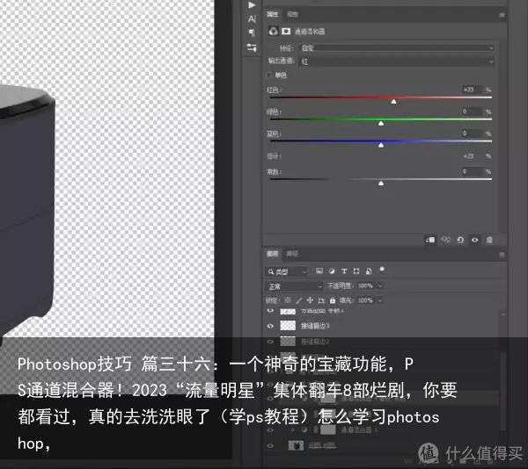This screenshot has width=528, height=469.
Task: Filter layers for adjustment layers
Action: 332,271
